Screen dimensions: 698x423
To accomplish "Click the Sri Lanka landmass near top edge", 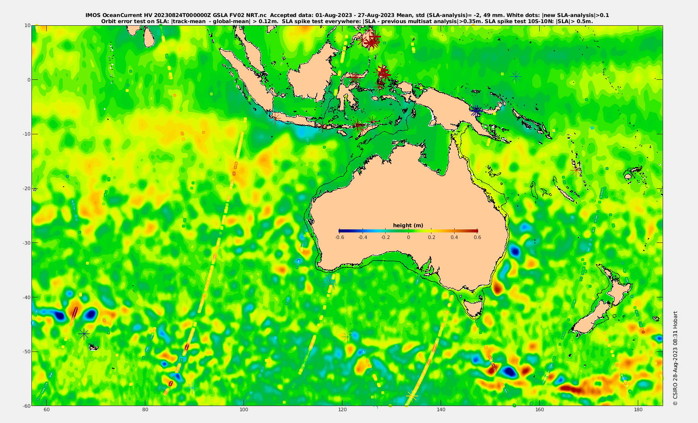I will click(x=149, y=38).
